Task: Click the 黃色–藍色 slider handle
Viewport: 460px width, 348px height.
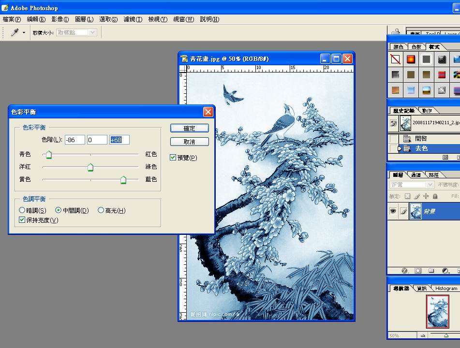Action: coord(123,180)
